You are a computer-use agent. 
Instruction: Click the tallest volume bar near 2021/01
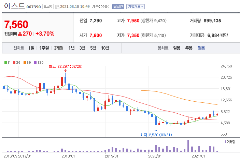click(x=188, y=146)
